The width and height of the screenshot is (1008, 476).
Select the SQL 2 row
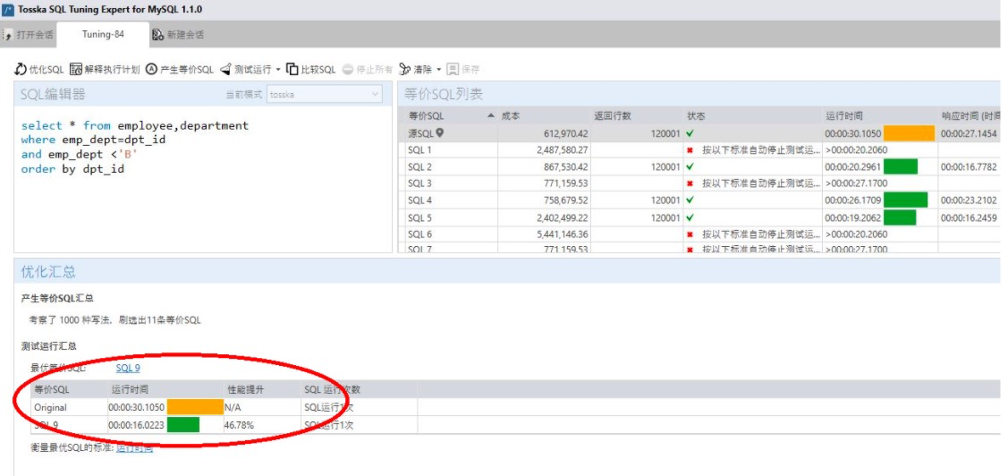[699, 166]
